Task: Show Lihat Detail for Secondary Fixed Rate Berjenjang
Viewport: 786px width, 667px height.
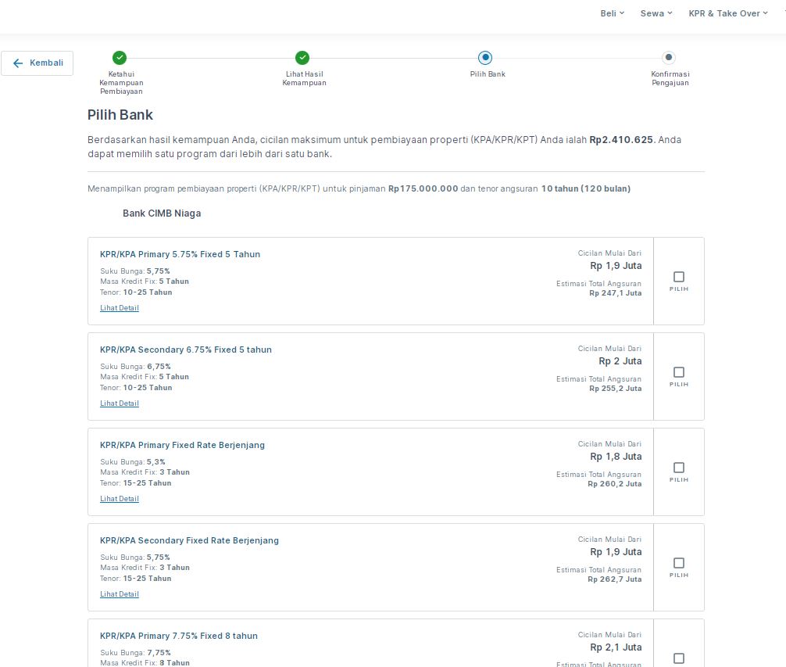Action: click(120, 594)
